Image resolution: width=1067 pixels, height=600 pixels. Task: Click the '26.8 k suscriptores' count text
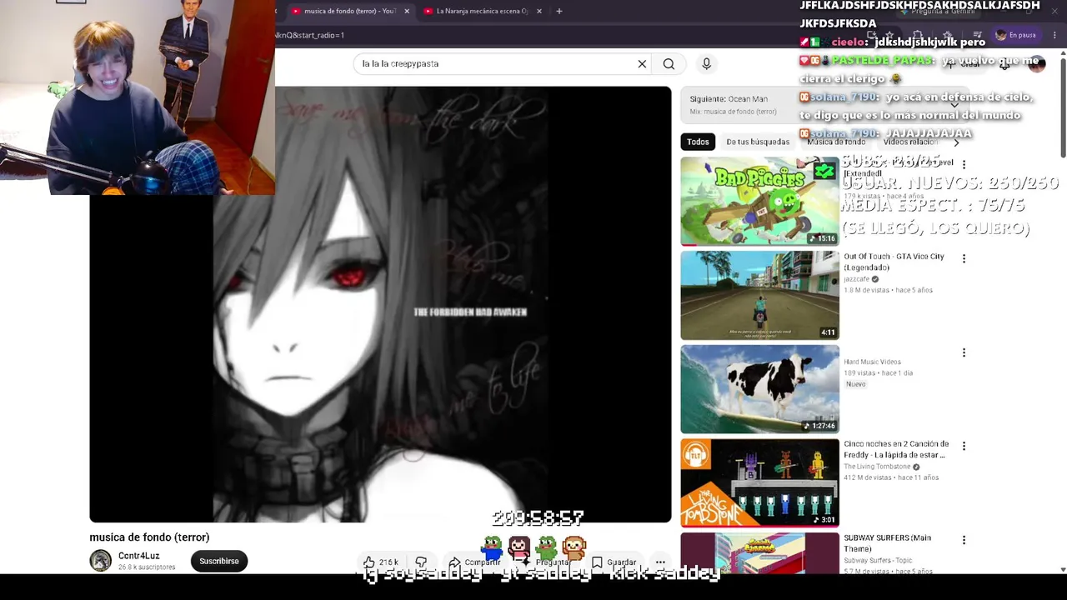(x=147, y=567)
